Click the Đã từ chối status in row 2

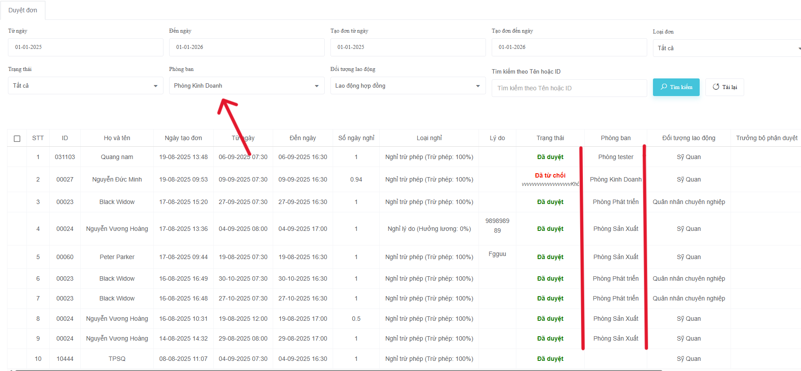tap(550, 175)
